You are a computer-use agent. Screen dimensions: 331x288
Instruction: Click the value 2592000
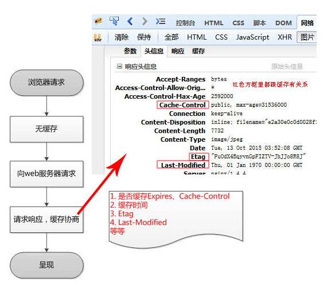point(222,96)
